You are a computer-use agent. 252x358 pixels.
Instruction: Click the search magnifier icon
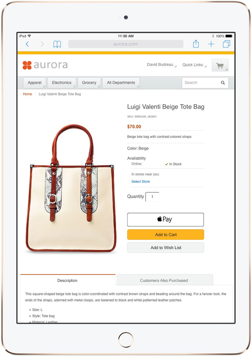[223, 83]
